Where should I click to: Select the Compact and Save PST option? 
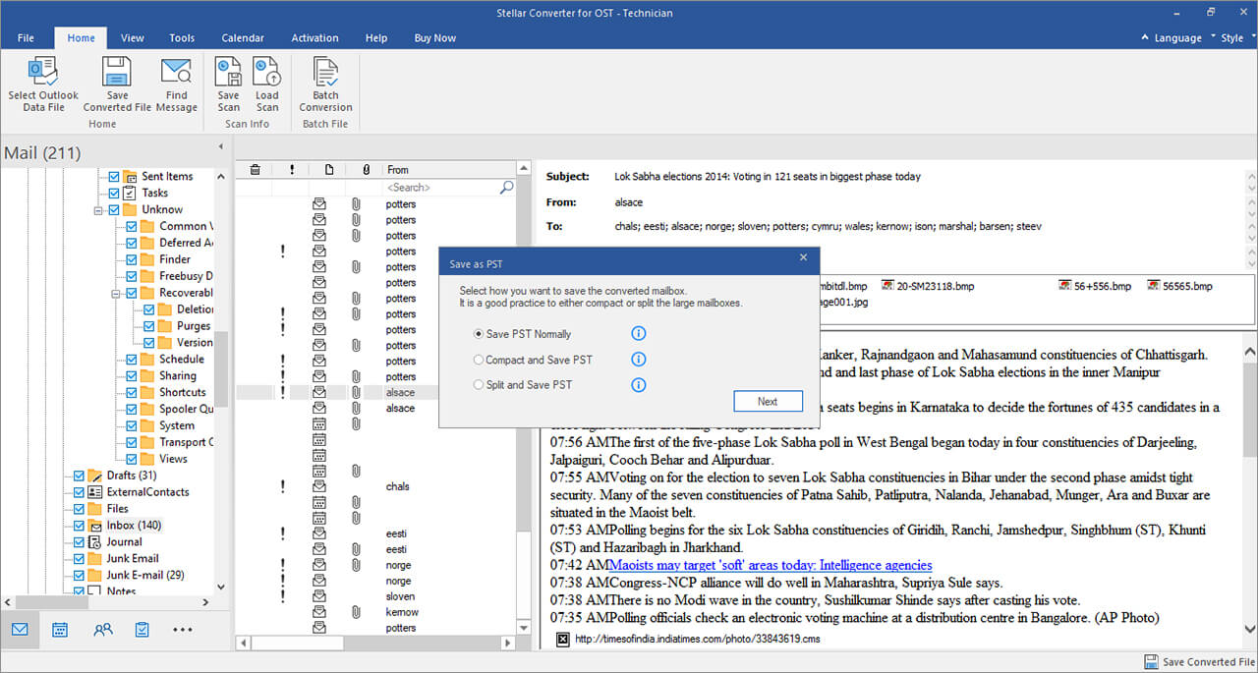480,360
